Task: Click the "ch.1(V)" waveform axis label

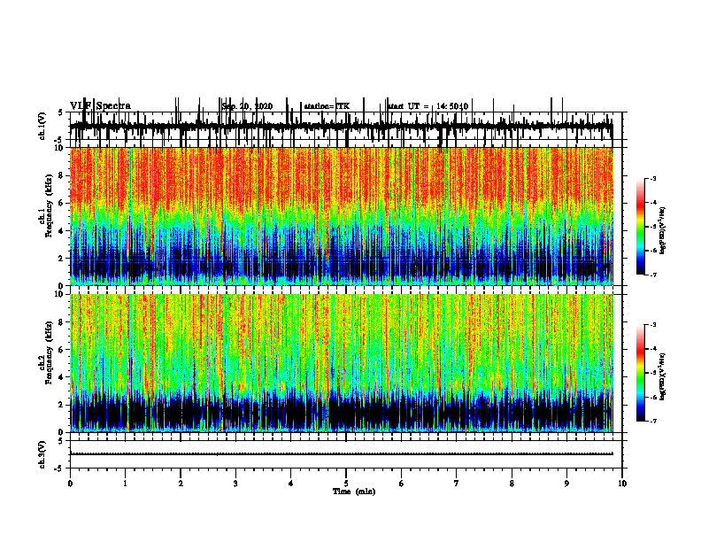Action: click(x=42, y=126)
